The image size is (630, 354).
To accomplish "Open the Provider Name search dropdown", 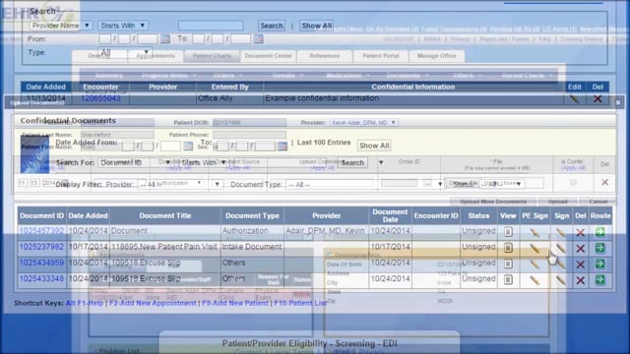I will 61,26.
